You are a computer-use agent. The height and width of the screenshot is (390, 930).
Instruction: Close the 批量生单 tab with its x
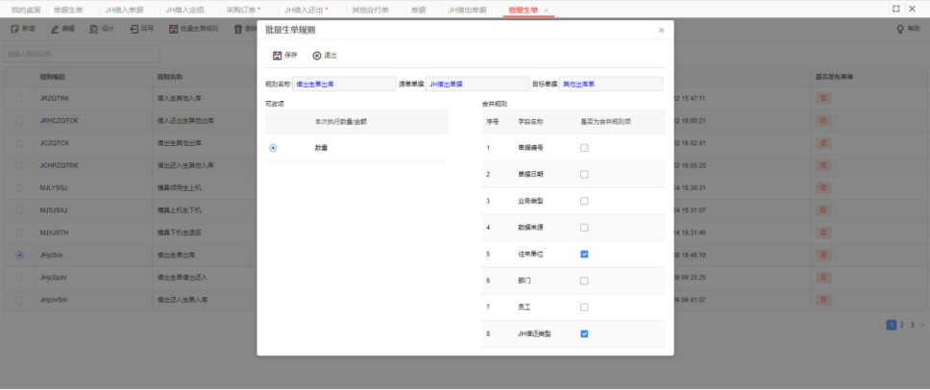(x=547, y=10)
